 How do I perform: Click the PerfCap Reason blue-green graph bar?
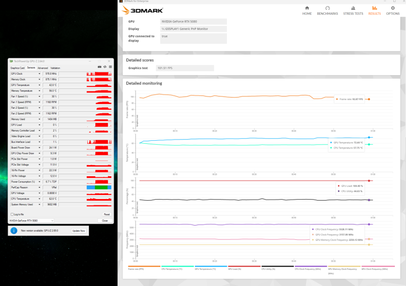pos(99,187)
